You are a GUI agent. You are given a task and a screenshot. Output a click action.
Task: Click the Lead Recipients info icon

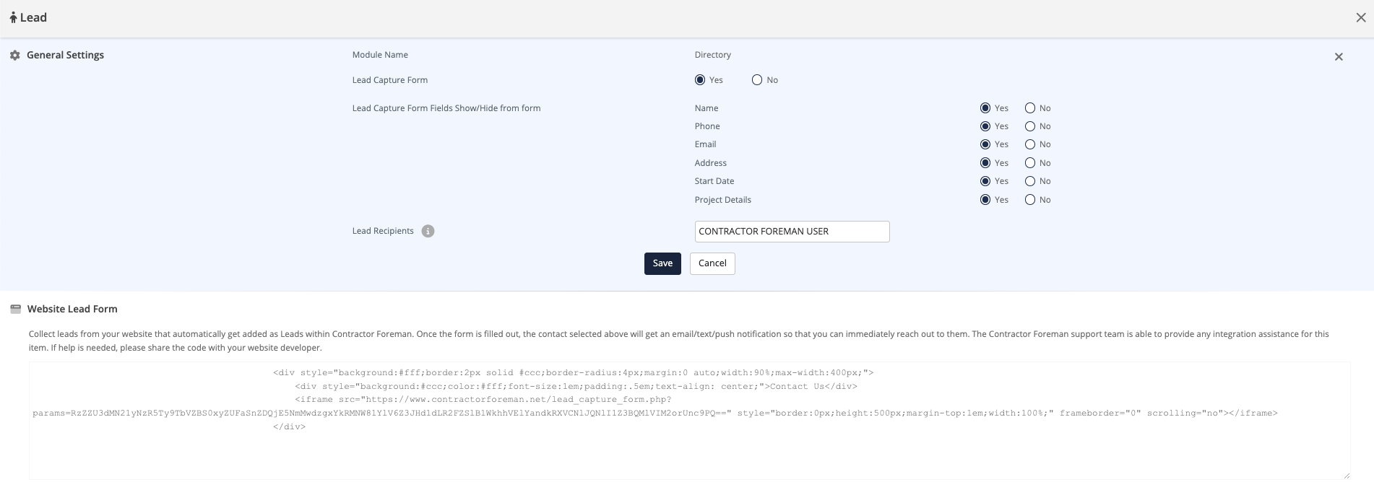click(x=428, y=232)
